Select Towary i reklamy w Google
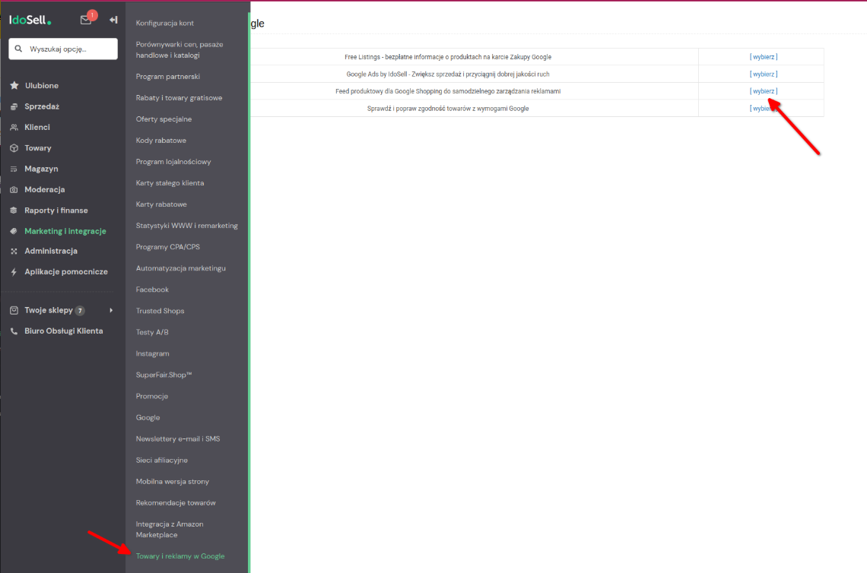867x573 pixels. (180, 556)
